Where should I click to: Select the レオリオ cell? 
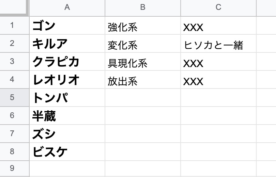67,80
